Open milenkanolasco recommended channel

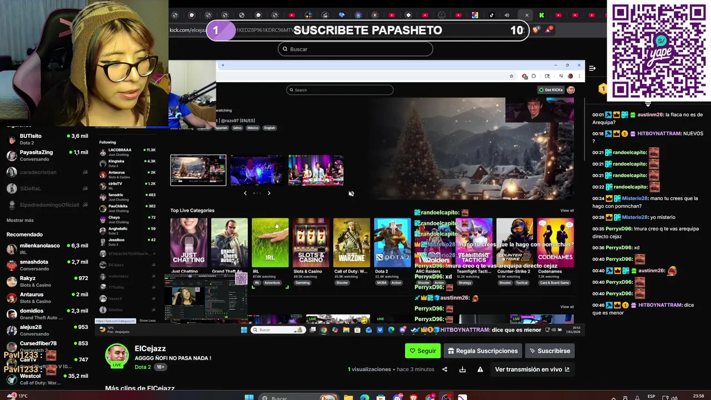[x=47, y=248]
